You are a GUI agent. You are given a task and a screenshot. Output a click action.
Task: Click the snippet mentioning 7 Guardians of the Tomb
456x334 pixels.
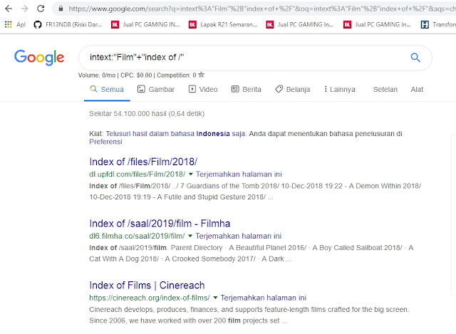pyautogui.click(x=255, y=192)
